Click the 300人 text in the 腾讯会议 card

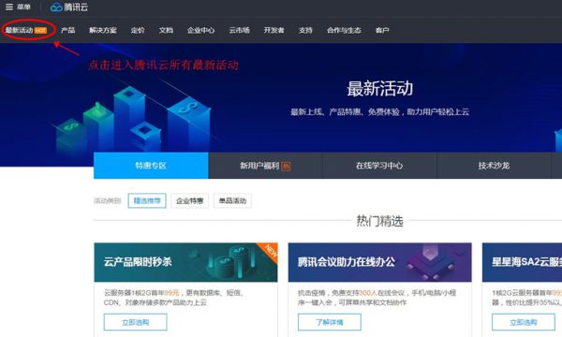click(368, 293)
